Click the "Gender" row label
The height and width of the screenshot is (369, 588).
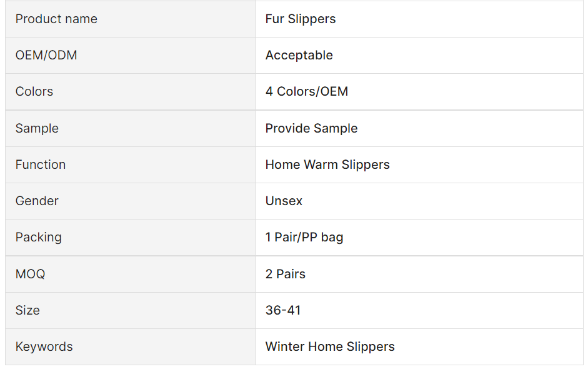(x=37, y=201)
